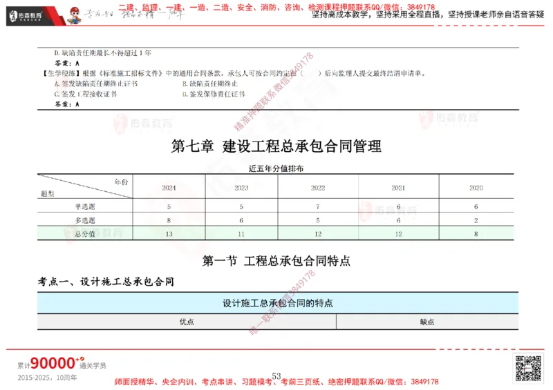The width and height of the screenshot is (553, 390).
Task: Click the text 2015-2025, 10周年
Action: (x=47, y=378)
